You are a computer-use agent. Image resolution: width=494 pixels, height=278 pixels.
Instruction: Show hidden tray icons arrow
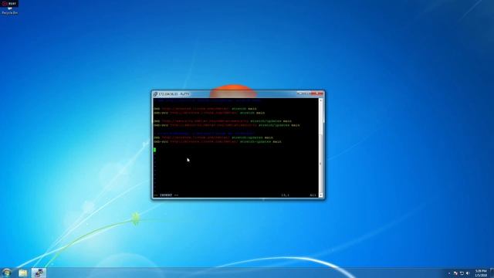click(x=449, y=273)
